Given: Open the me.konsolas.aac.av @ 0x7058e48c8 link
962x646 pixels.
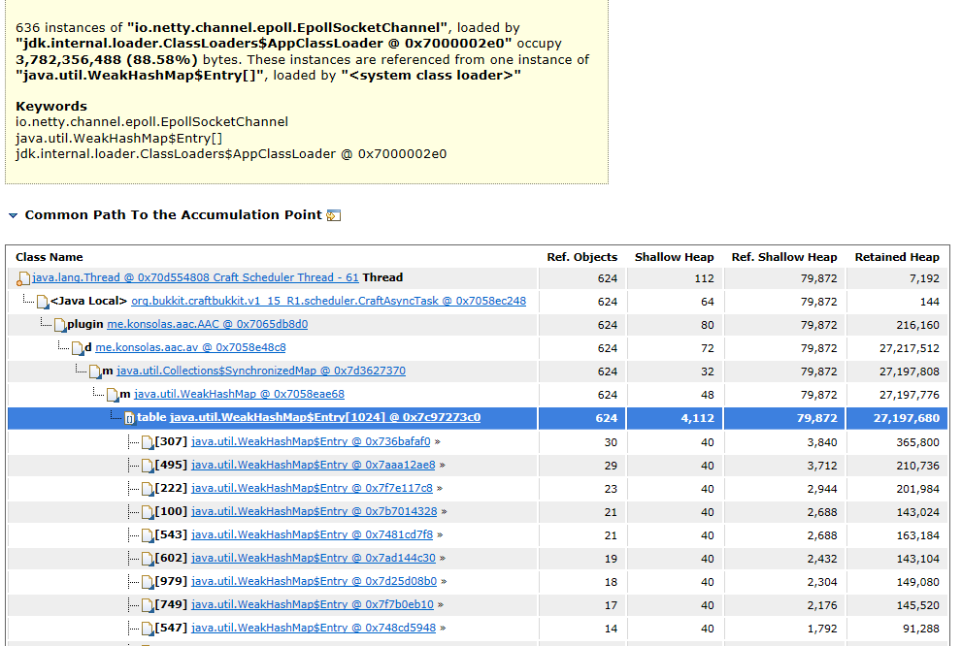Looking at the screenshot, I should click(x=190, y=347).
